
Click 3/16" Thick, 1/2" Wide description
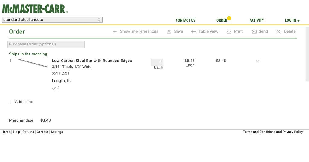(72, 67)
